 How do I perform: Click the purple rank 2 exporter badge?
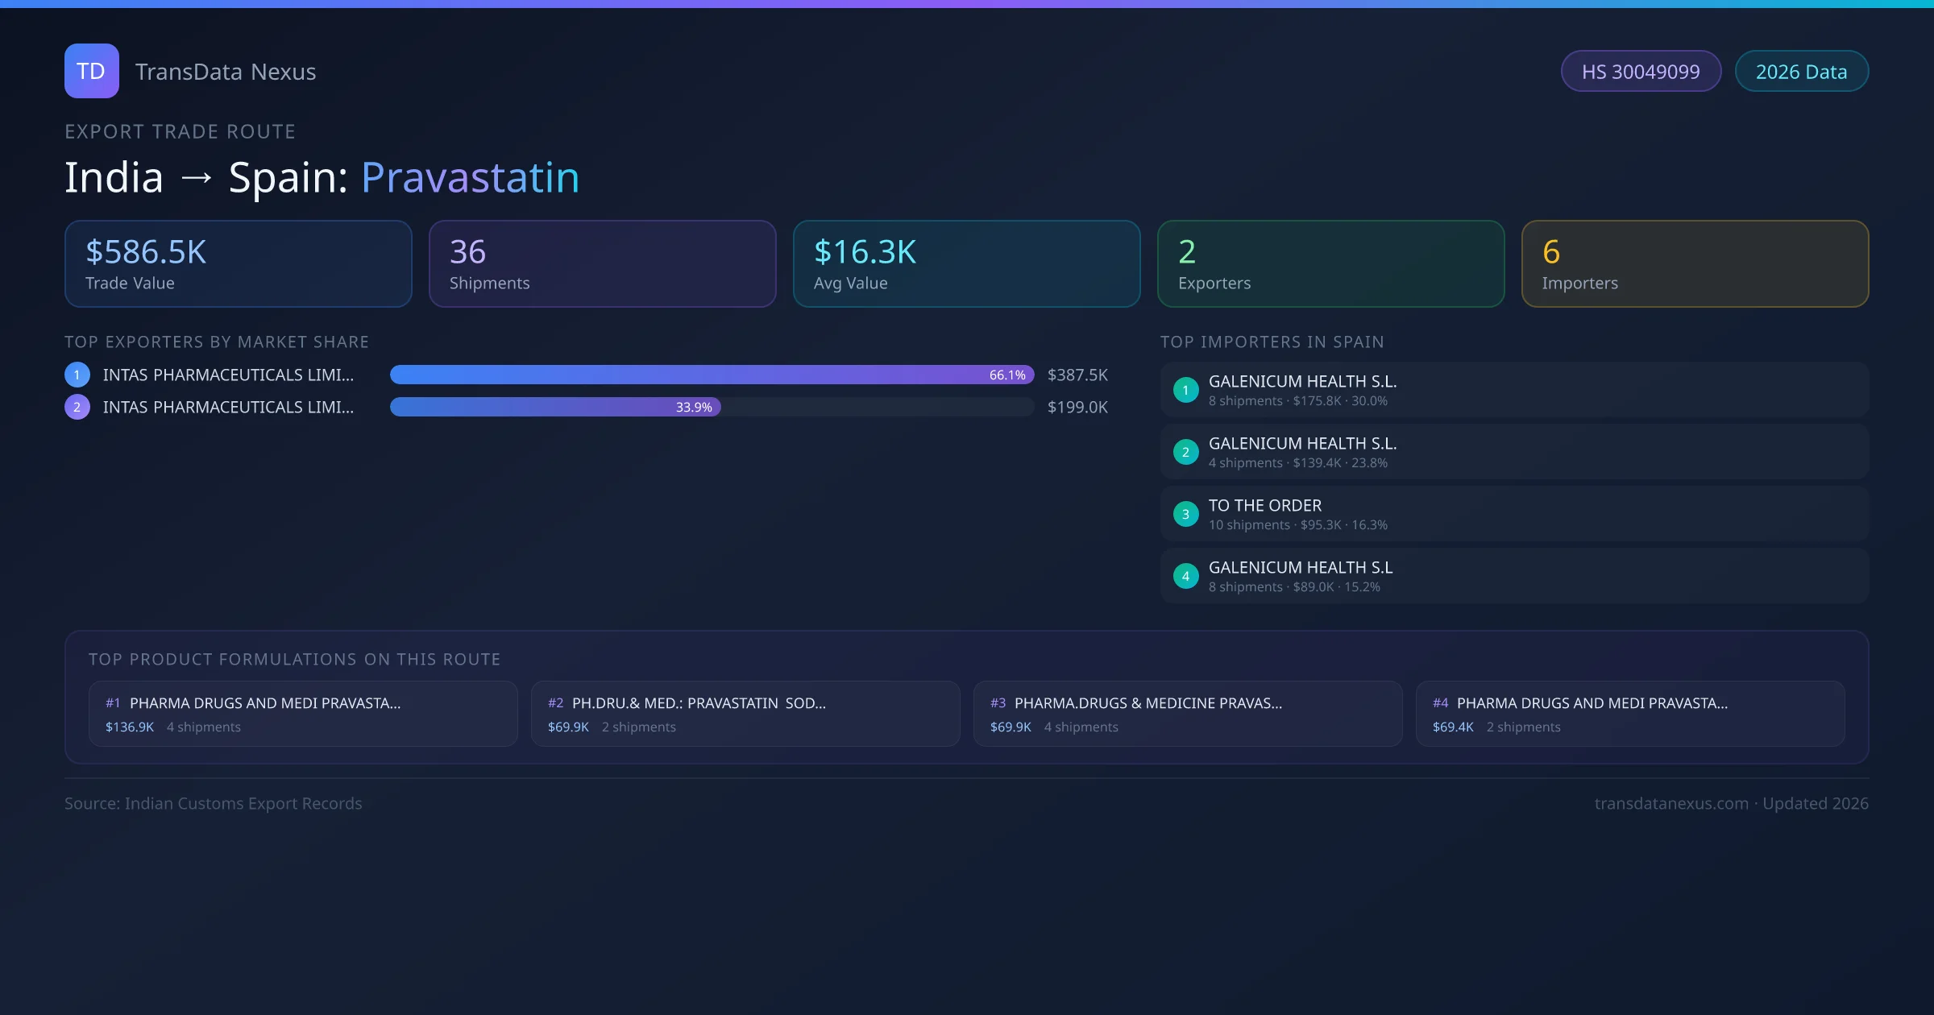[x=77, y=407]
